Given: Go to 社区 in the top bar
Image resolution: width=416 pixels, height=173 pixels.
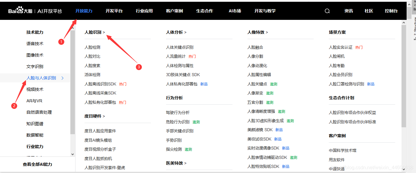Looking at the screenshot, I should click(369, 11).
